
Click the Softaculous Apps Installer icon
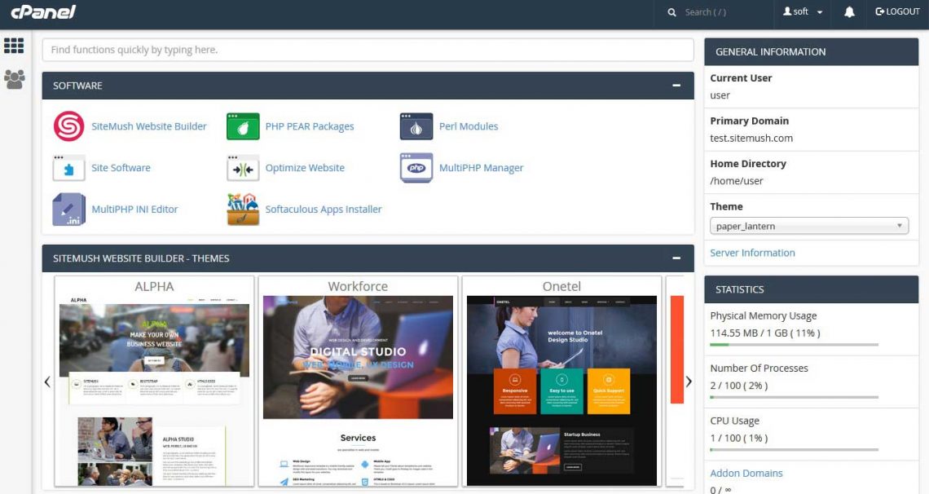pyautogui.click(x=243, y=209)
